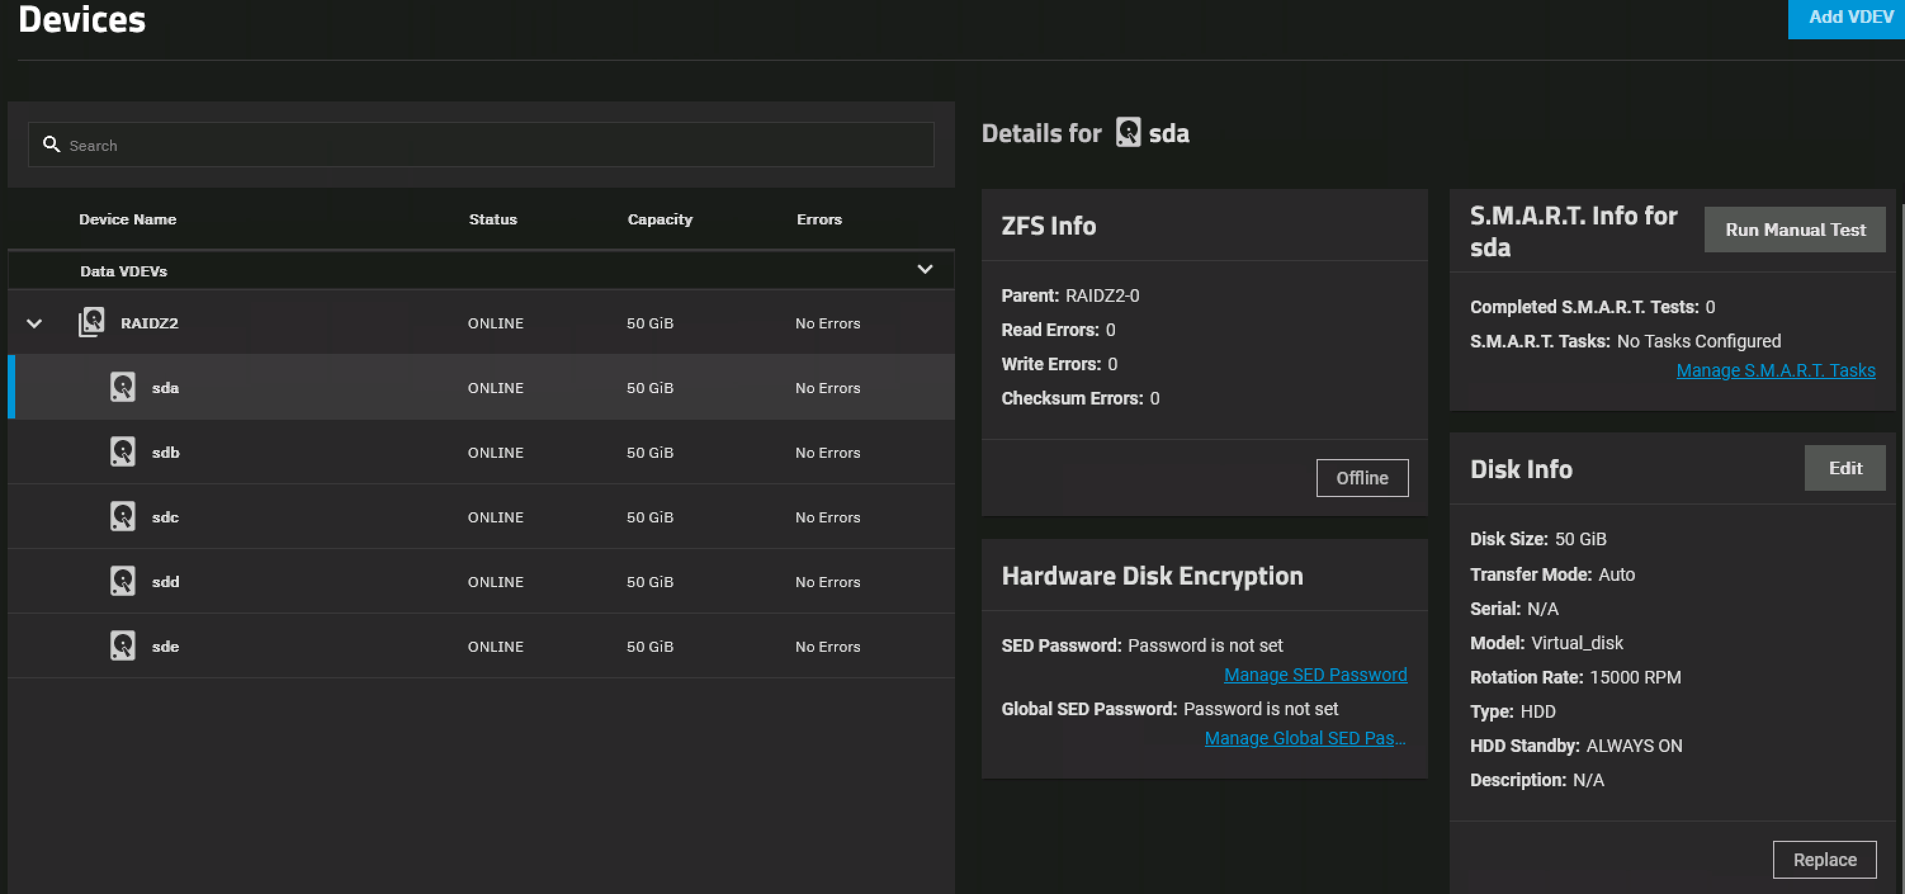Collapse the Data VDEVs section
1905x894 pixels.
(925, 269)
